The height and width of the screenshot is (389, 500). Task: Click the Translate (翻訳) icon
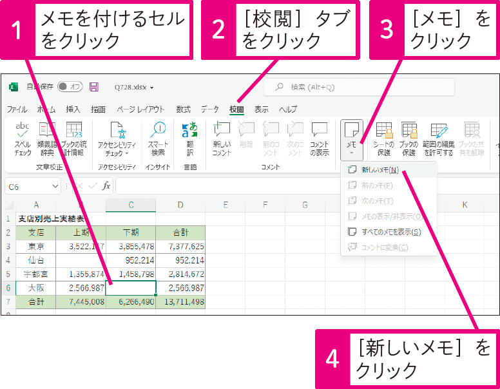(189, 138)
